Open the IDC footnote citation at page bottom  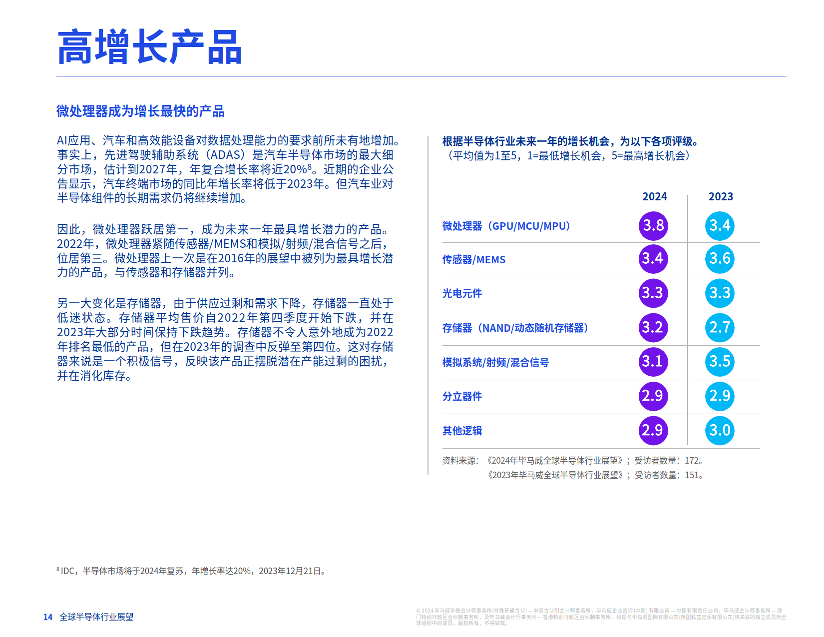[x=190, y=571]
